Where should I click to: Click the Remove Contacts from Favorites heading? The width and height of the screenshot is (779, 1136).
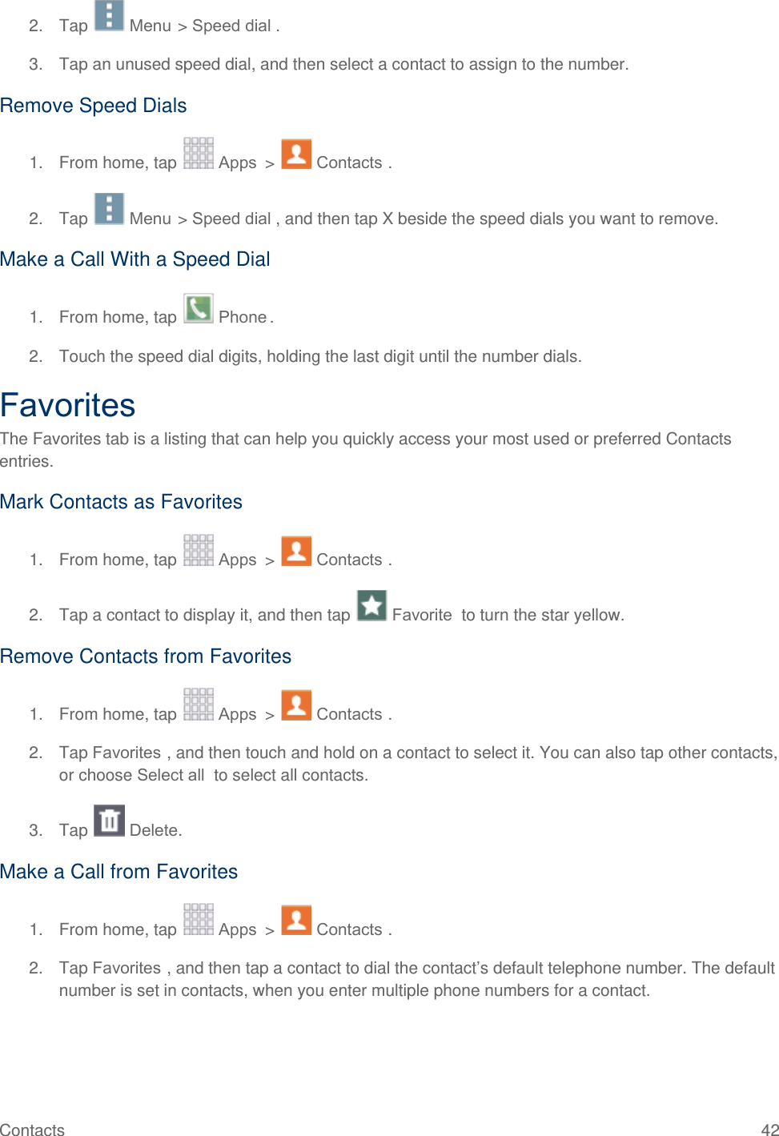pyautogui.click(x=146, y=656)
